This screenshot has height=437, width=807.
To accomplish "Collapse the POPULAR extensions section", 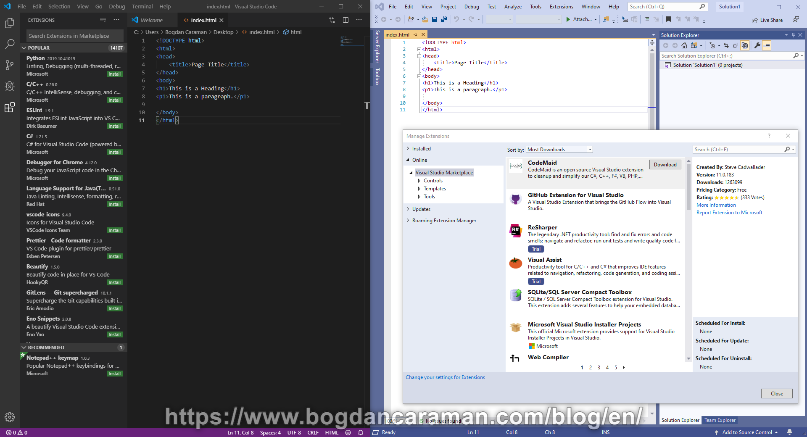I will point(24,48).
